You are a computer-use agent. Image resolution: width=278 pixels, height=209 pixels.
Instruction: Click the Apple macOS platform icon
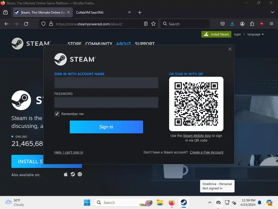[x=66, y=174]
